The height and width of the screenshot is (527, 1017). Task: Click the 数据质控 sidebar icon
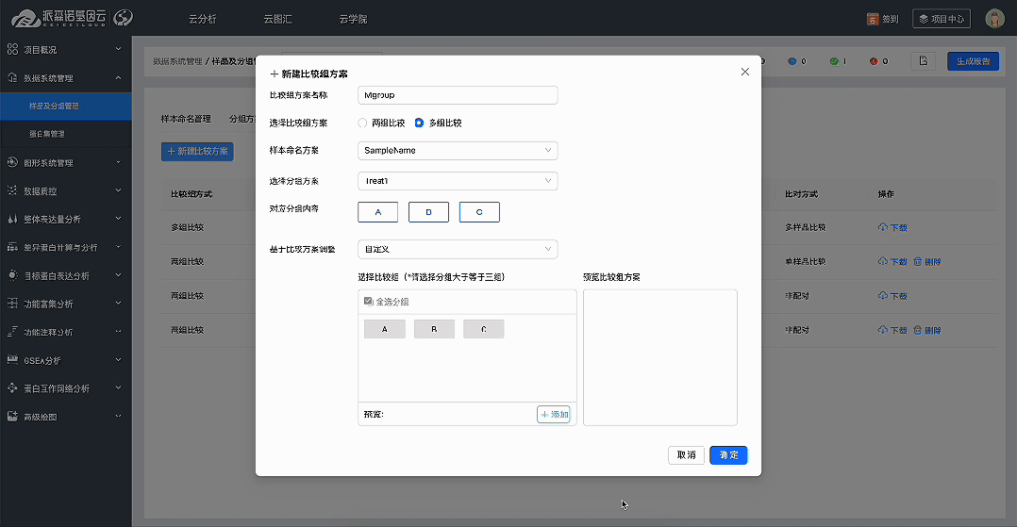pos(12,190)
